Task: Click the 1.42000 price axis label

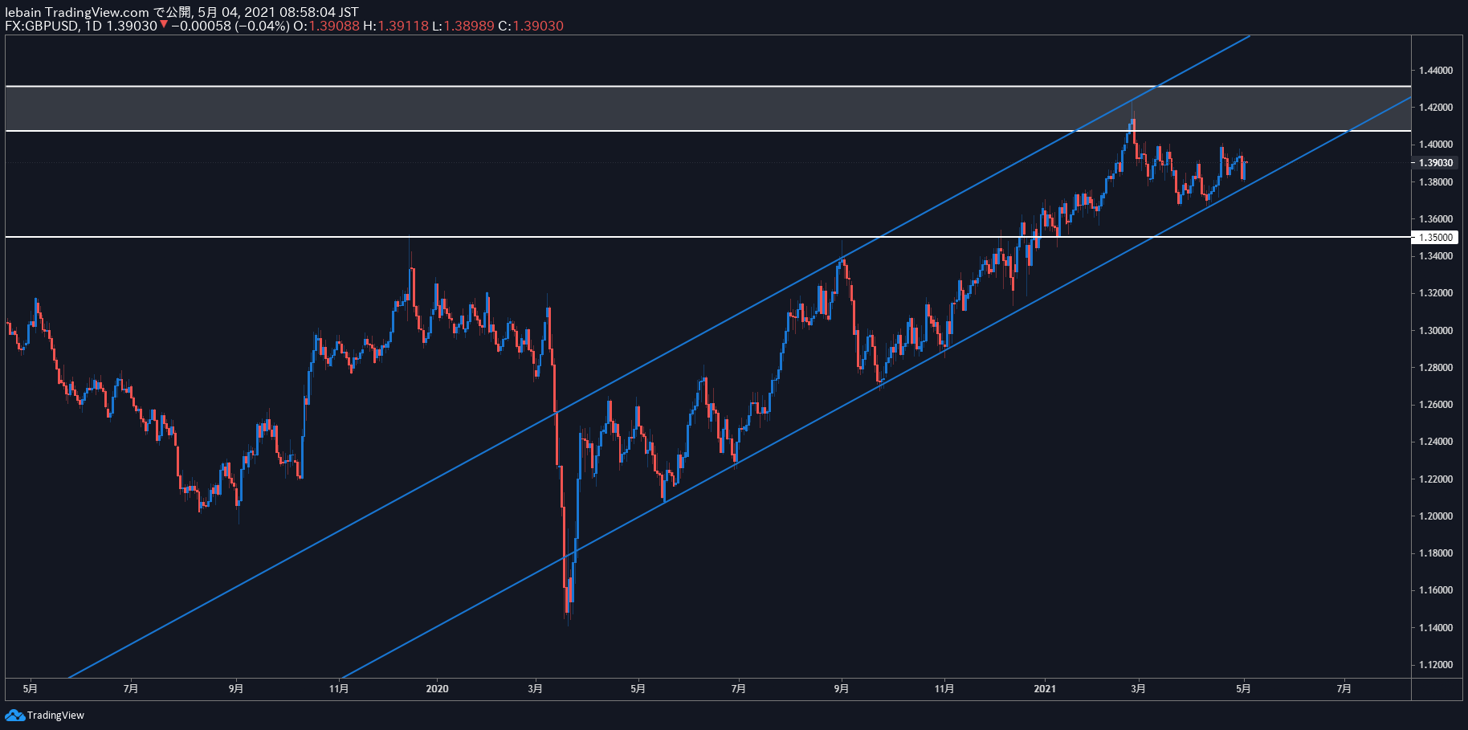Action: click(1436, 108)
